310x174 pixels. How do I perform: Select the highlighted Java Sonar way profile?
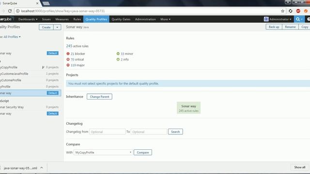(x=30, y=93)
